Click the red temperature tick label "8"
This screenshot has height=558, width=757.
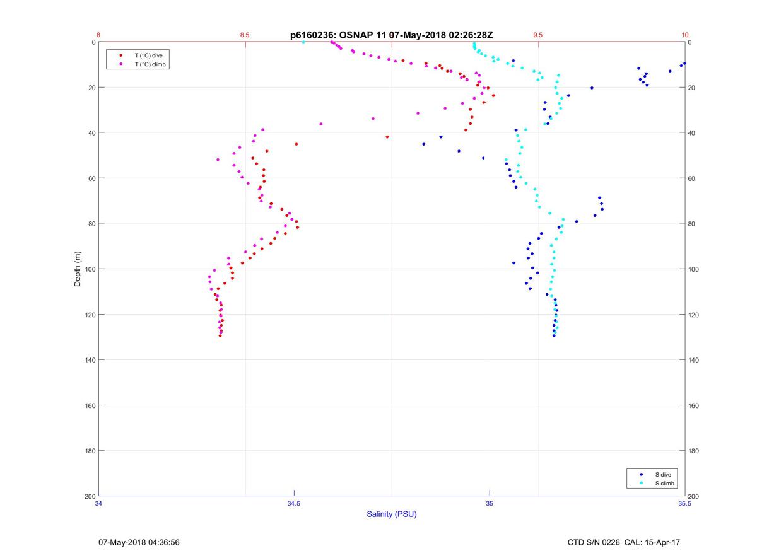tap(99, 35)
